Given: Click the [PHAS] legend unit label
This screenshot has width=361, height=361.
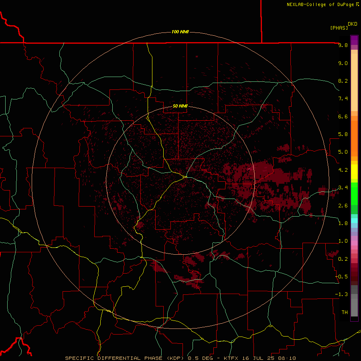Looking at the screenshot, I should point(339,28).
